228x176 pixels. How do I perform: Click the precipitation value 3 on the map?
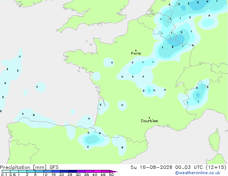(198, 2)
